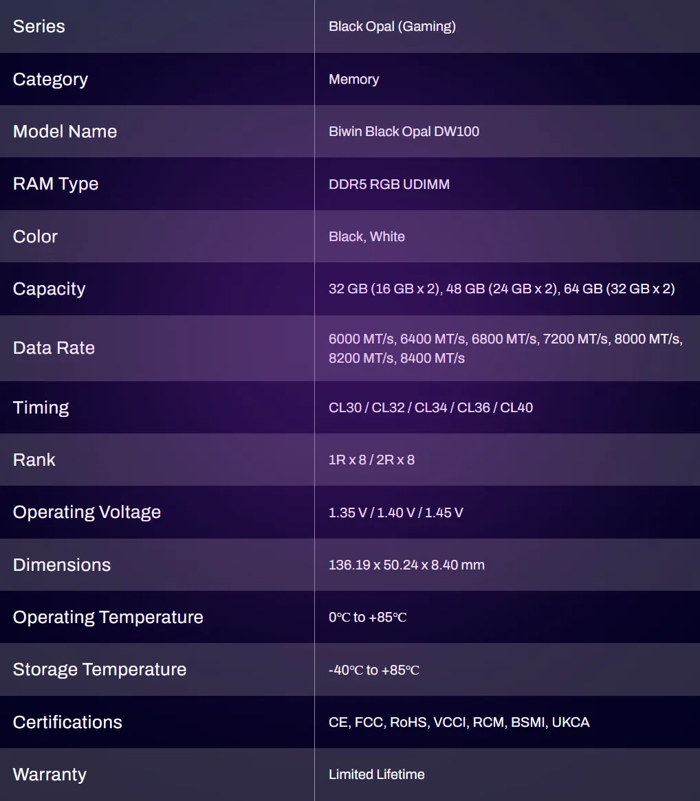The width and height of the screenshot is (700, 801).
Task: Select 'DDR5 RGB UDIMM' value
Action: [389, 184]
